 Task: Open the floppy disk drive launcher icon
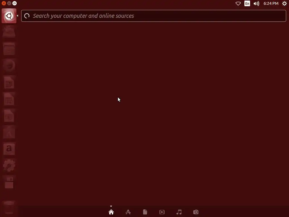[x=9, y=182]
